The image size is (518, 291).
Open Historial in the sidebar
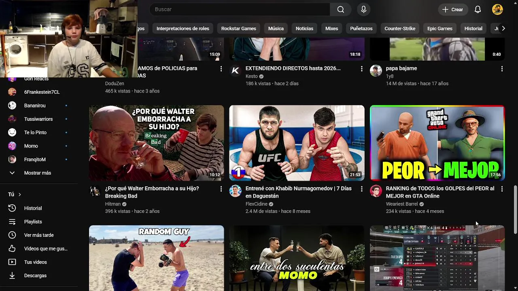click(x=40, y=208)
